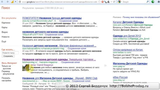Open the 'Каталог Детской Одежды' ad
Screen dimensions: 160x90
point(128,22)
